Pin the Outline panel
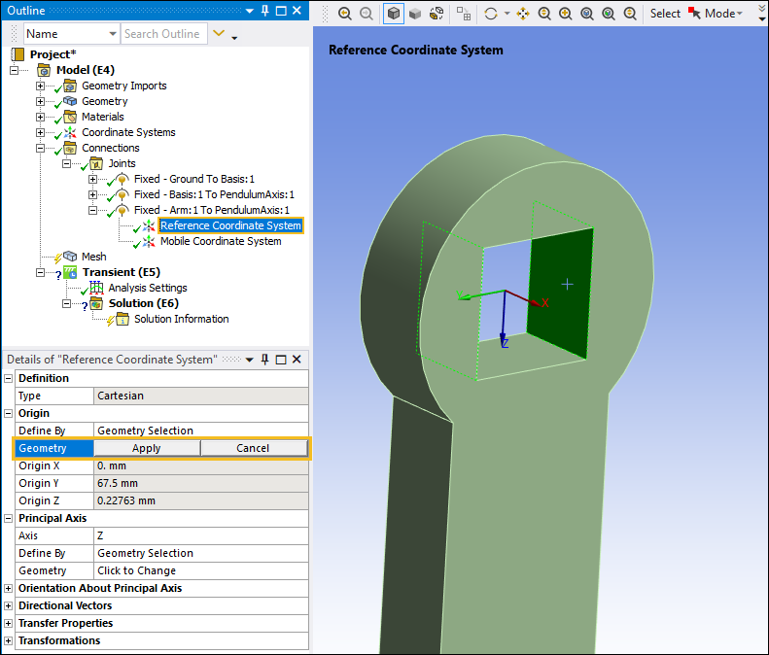 coord(263,11)
